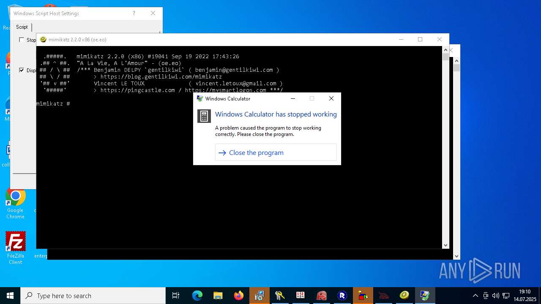Toggle the Display logo checkbox
Image resolution: width=541 pixels, height=304 pixels.
[x=22, y=70]
